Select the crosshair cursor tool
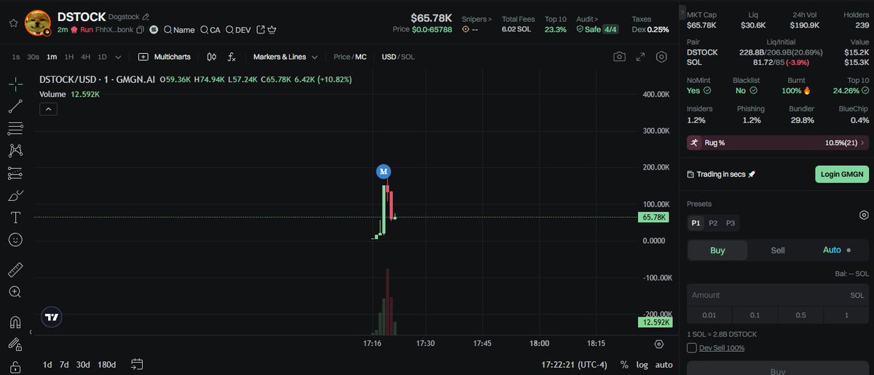 pyautogui.click(x=15, y=84)
